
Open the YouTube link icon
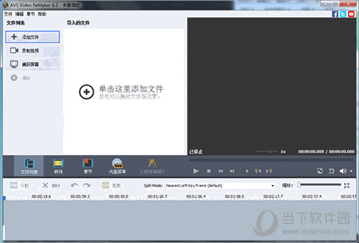(351, 14)
